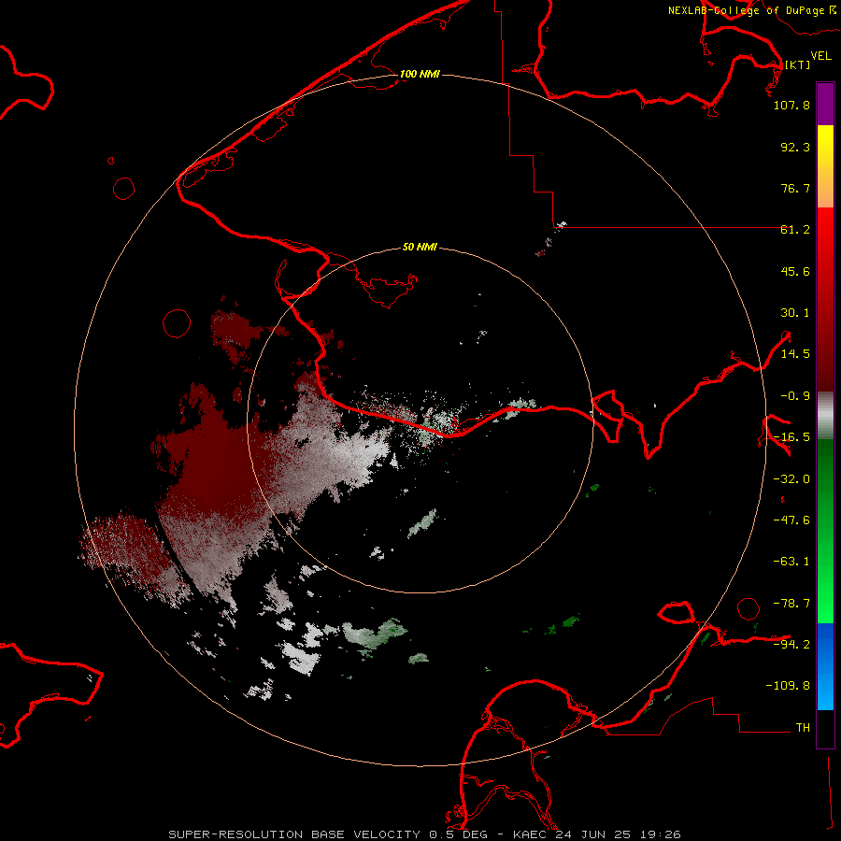The width and height of the screenshot is (841, 841).
Task: Select the 61.2 scale value
Action: pos(795,230)
